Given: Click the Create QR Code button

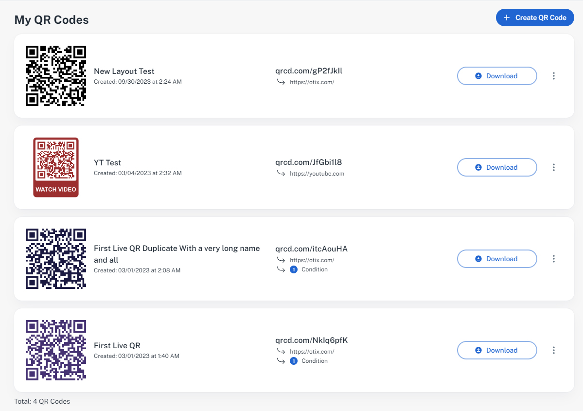Looking at the screenshot, I should [535, 18].
